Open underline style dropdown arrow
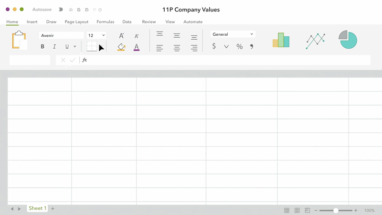Screen dimensions: 382x215 (75, 46)
